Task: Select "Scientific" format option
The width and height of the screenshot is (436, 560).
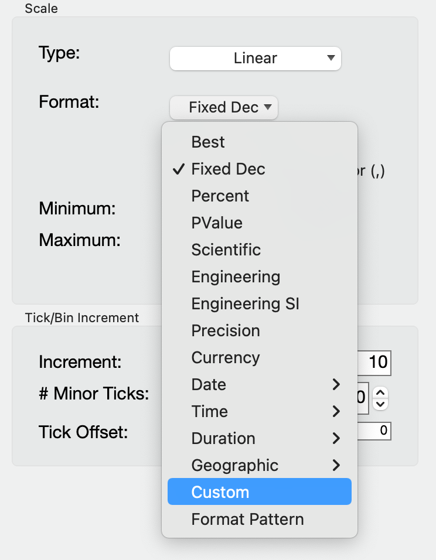Action: click(x=226, y=250)
